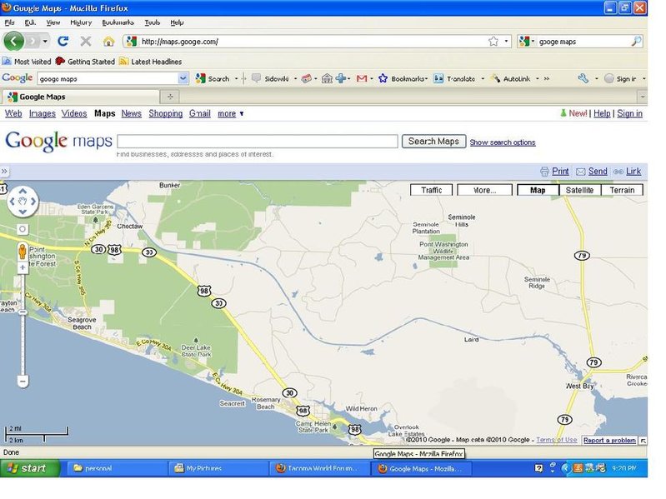Click the Search Maps button
This screenshot has width=666, height=499.
pyautogui.click(x=433, y=142)
